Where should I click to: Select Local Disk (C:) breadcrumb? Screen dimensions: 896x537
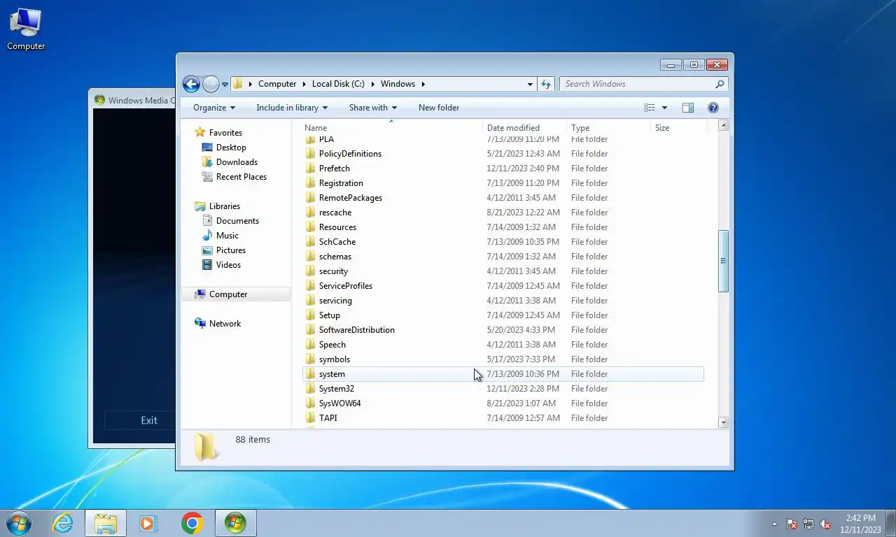click(x=338, y=84)
